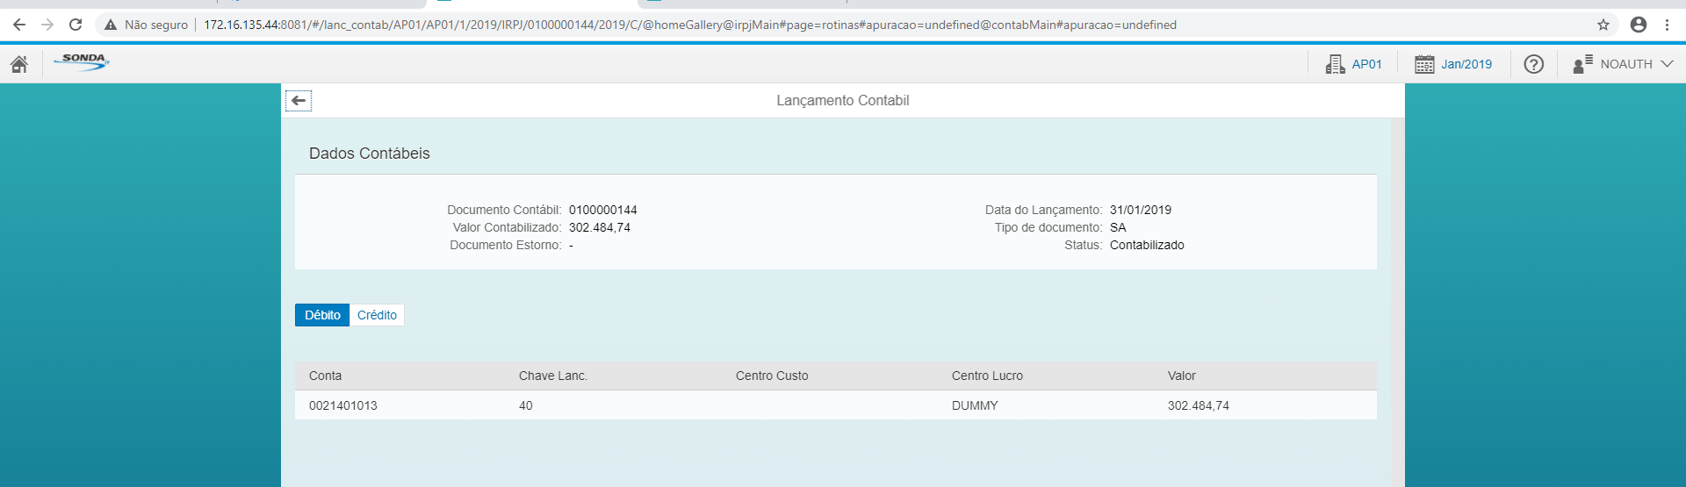The image size is (1686, 487).
Task: Select the Débito tab
Action: [x=322, y=315]
